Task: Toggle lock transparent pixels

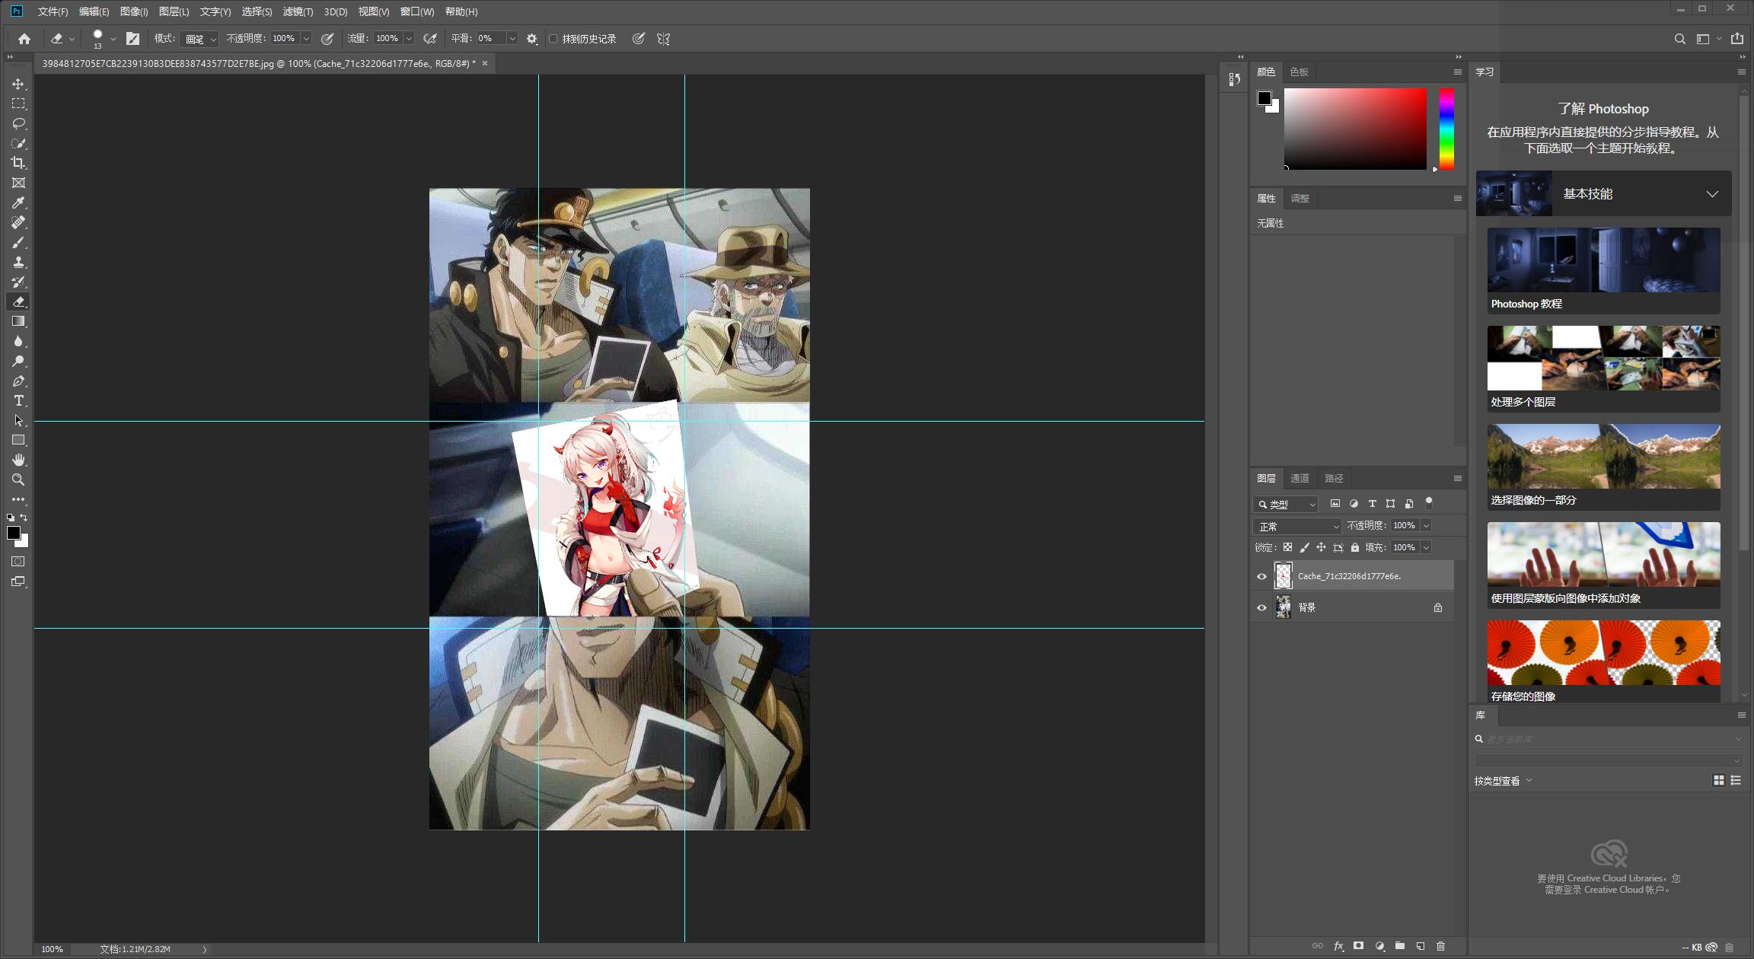Action: click(x=1287, y=547)
